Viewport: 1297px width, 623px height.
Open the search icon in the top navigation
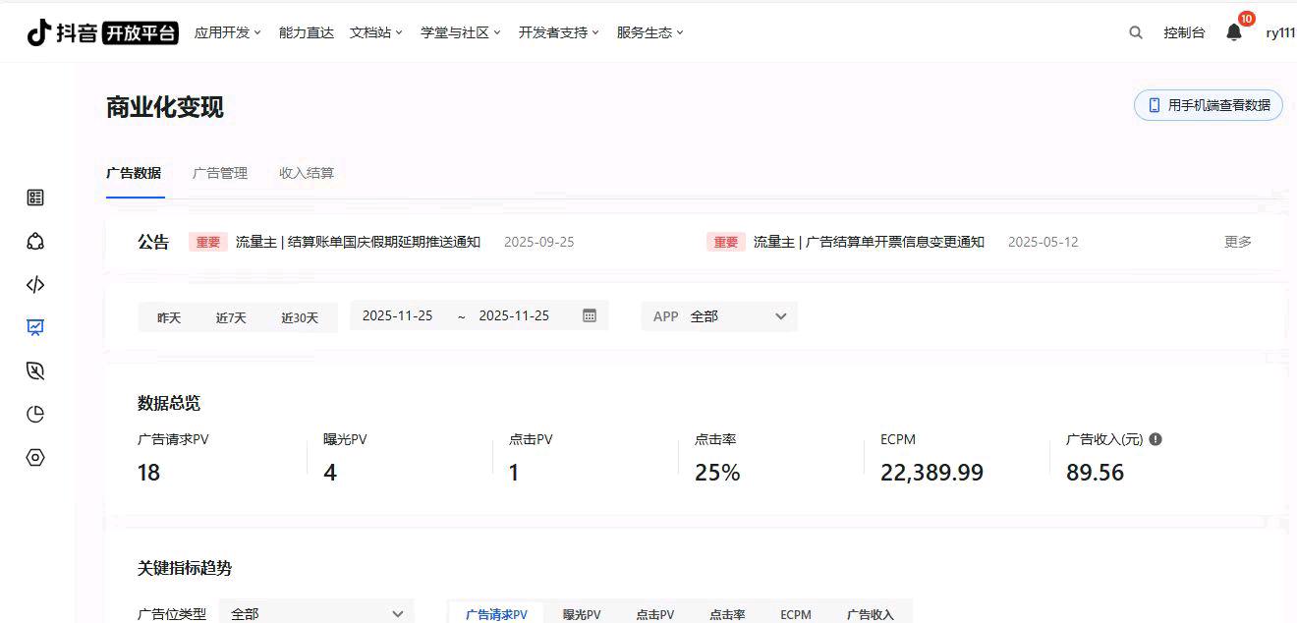pyautogui.click(x=1135, y=32)
